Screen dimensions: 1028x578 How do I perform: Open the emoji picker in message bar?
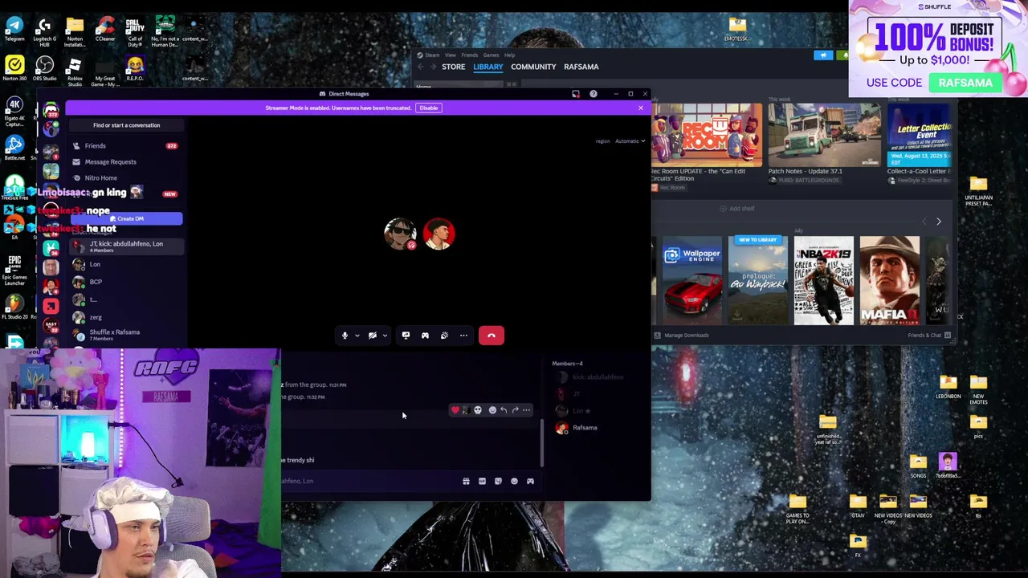click(x=514, y=482)
